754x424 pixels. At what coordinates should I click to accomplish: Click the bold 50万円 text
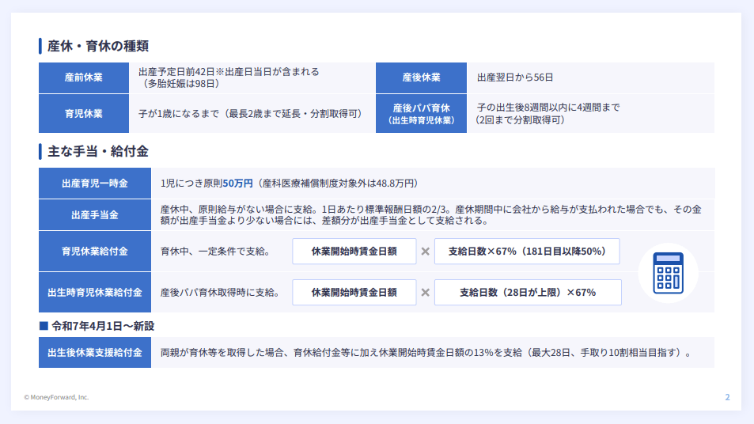[237, 183]
